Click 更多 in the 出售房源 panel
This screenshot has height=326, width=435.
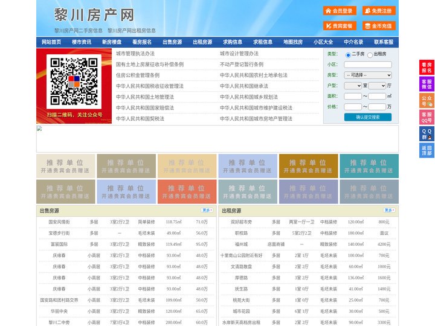click(207, 211)
